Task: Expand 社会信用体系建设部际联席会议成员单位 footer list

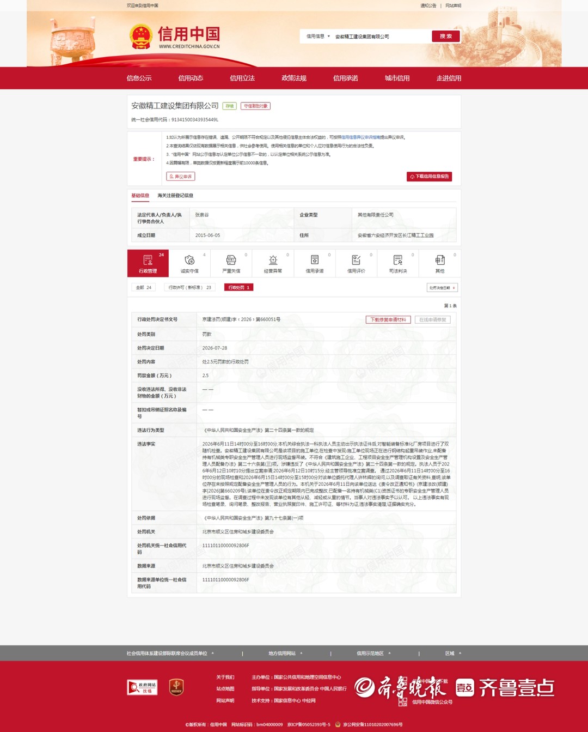Action: (x=170, y=653)
